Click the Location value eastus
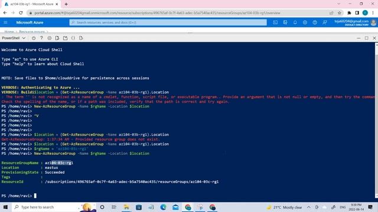378x212 pixels. click(51, 167)
